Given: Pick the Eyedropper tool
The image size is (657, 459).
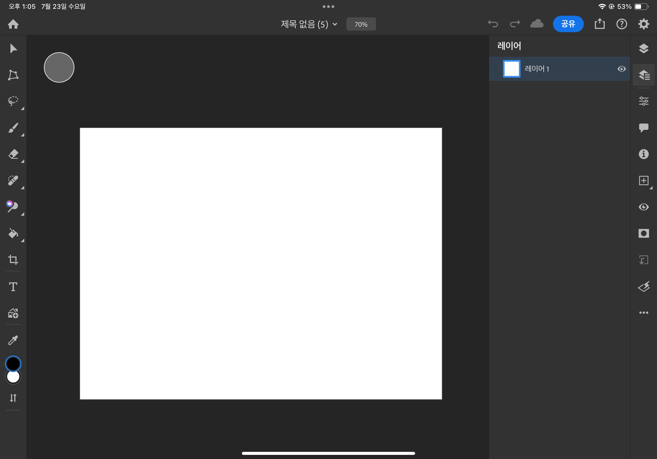Looking at the screenshot, I should tap(13, 340).
